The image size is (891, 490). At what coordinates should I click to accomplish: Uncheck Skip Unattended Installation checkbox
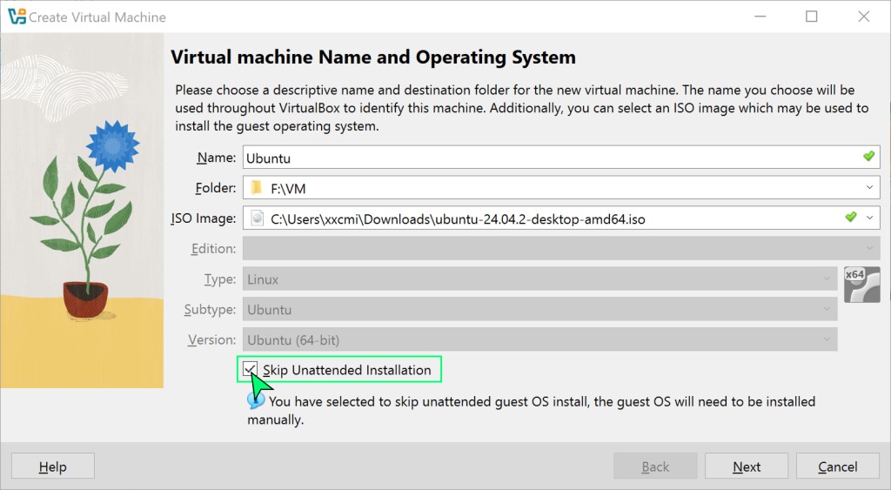point(250,370)
